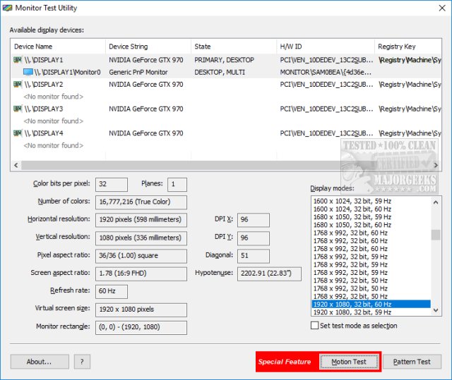Screen dimensions: 452x380
Task: Click the Horizontal resolution field
Action: (141, 220)
